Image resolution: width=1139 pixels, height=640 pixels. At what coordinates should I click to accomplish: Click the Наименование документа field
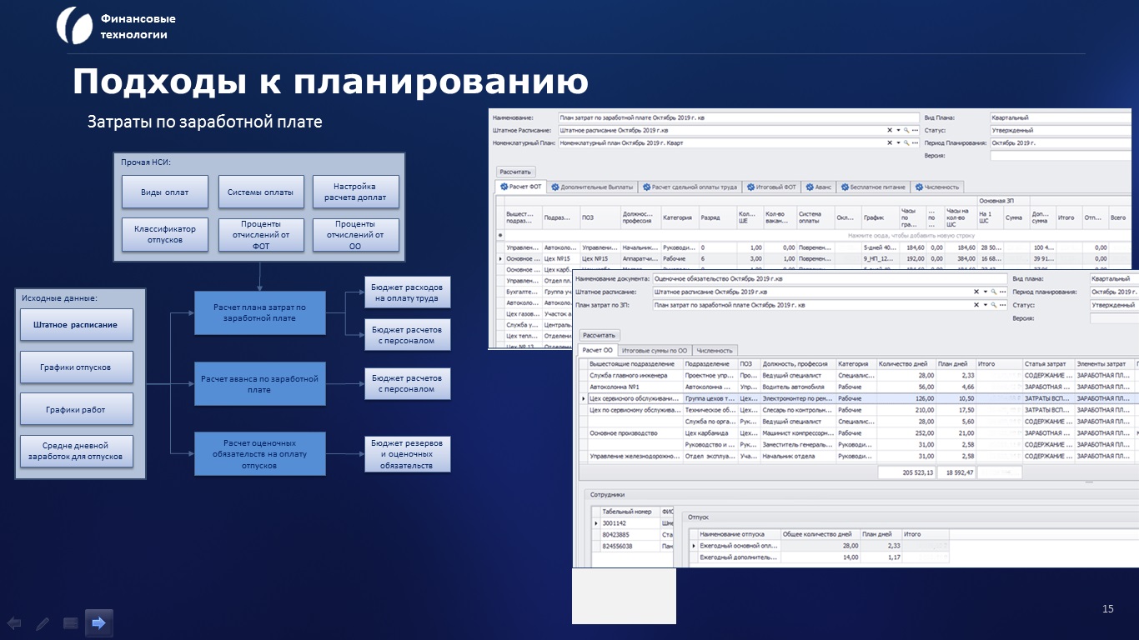(830, 279)
